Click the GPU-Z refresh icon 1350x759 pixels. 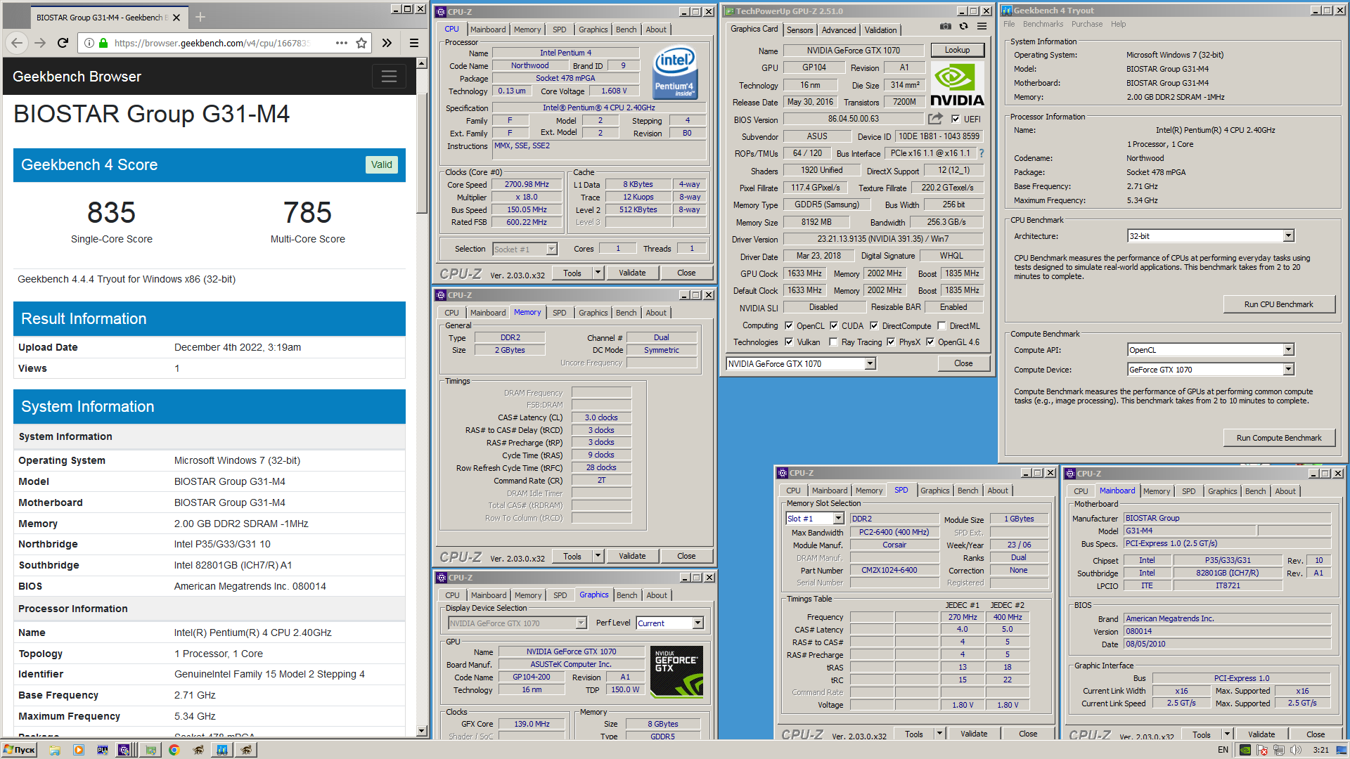click(x=963, y=26)
